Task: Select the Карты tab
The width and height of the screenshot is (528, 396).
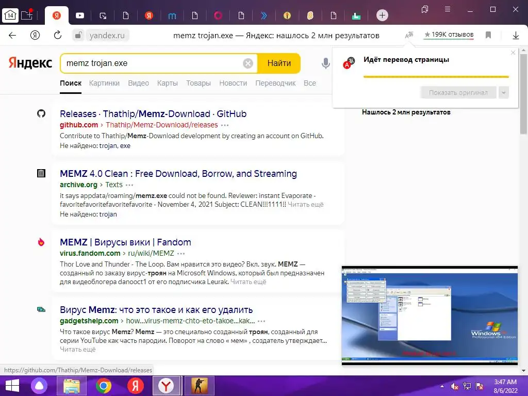Action: tap(168, 83)
